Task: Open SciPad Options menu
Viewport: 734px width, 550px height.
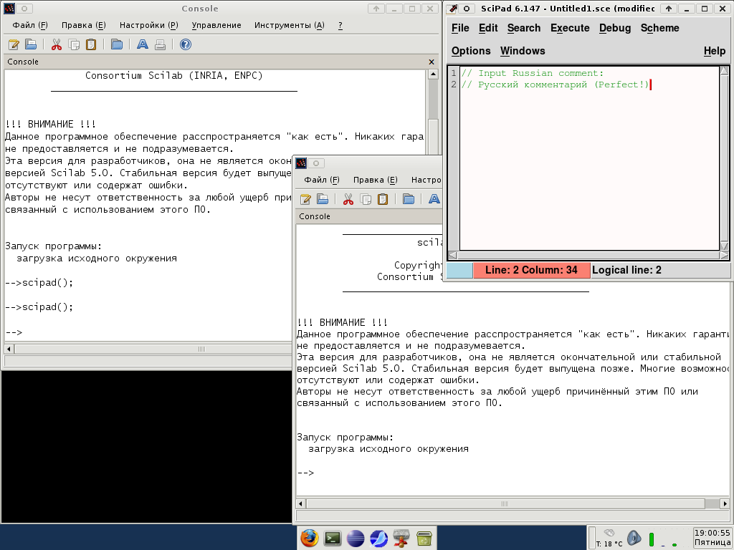Action: tap(471, 51)
